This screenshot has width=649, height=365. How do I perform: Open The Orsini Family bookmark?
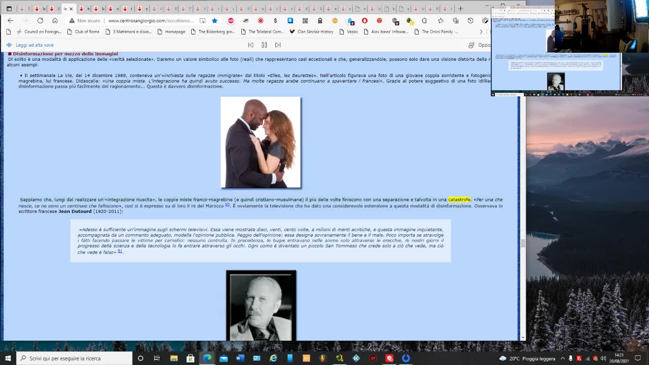(x=436, y=31)
